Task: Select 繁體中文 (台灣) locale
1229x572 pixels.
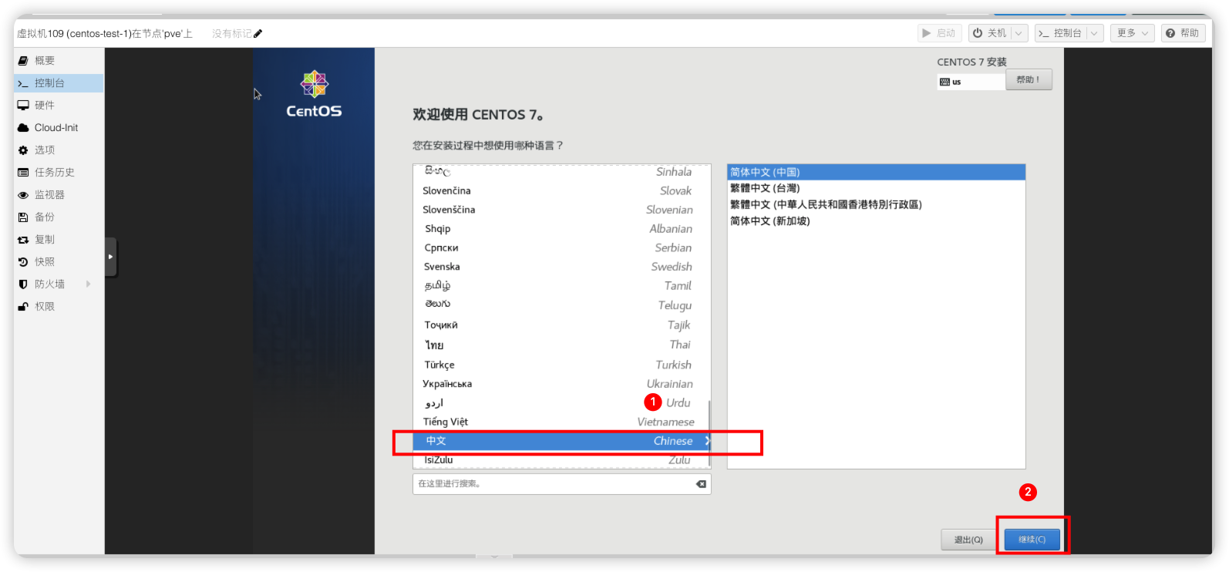Action: 876,188
